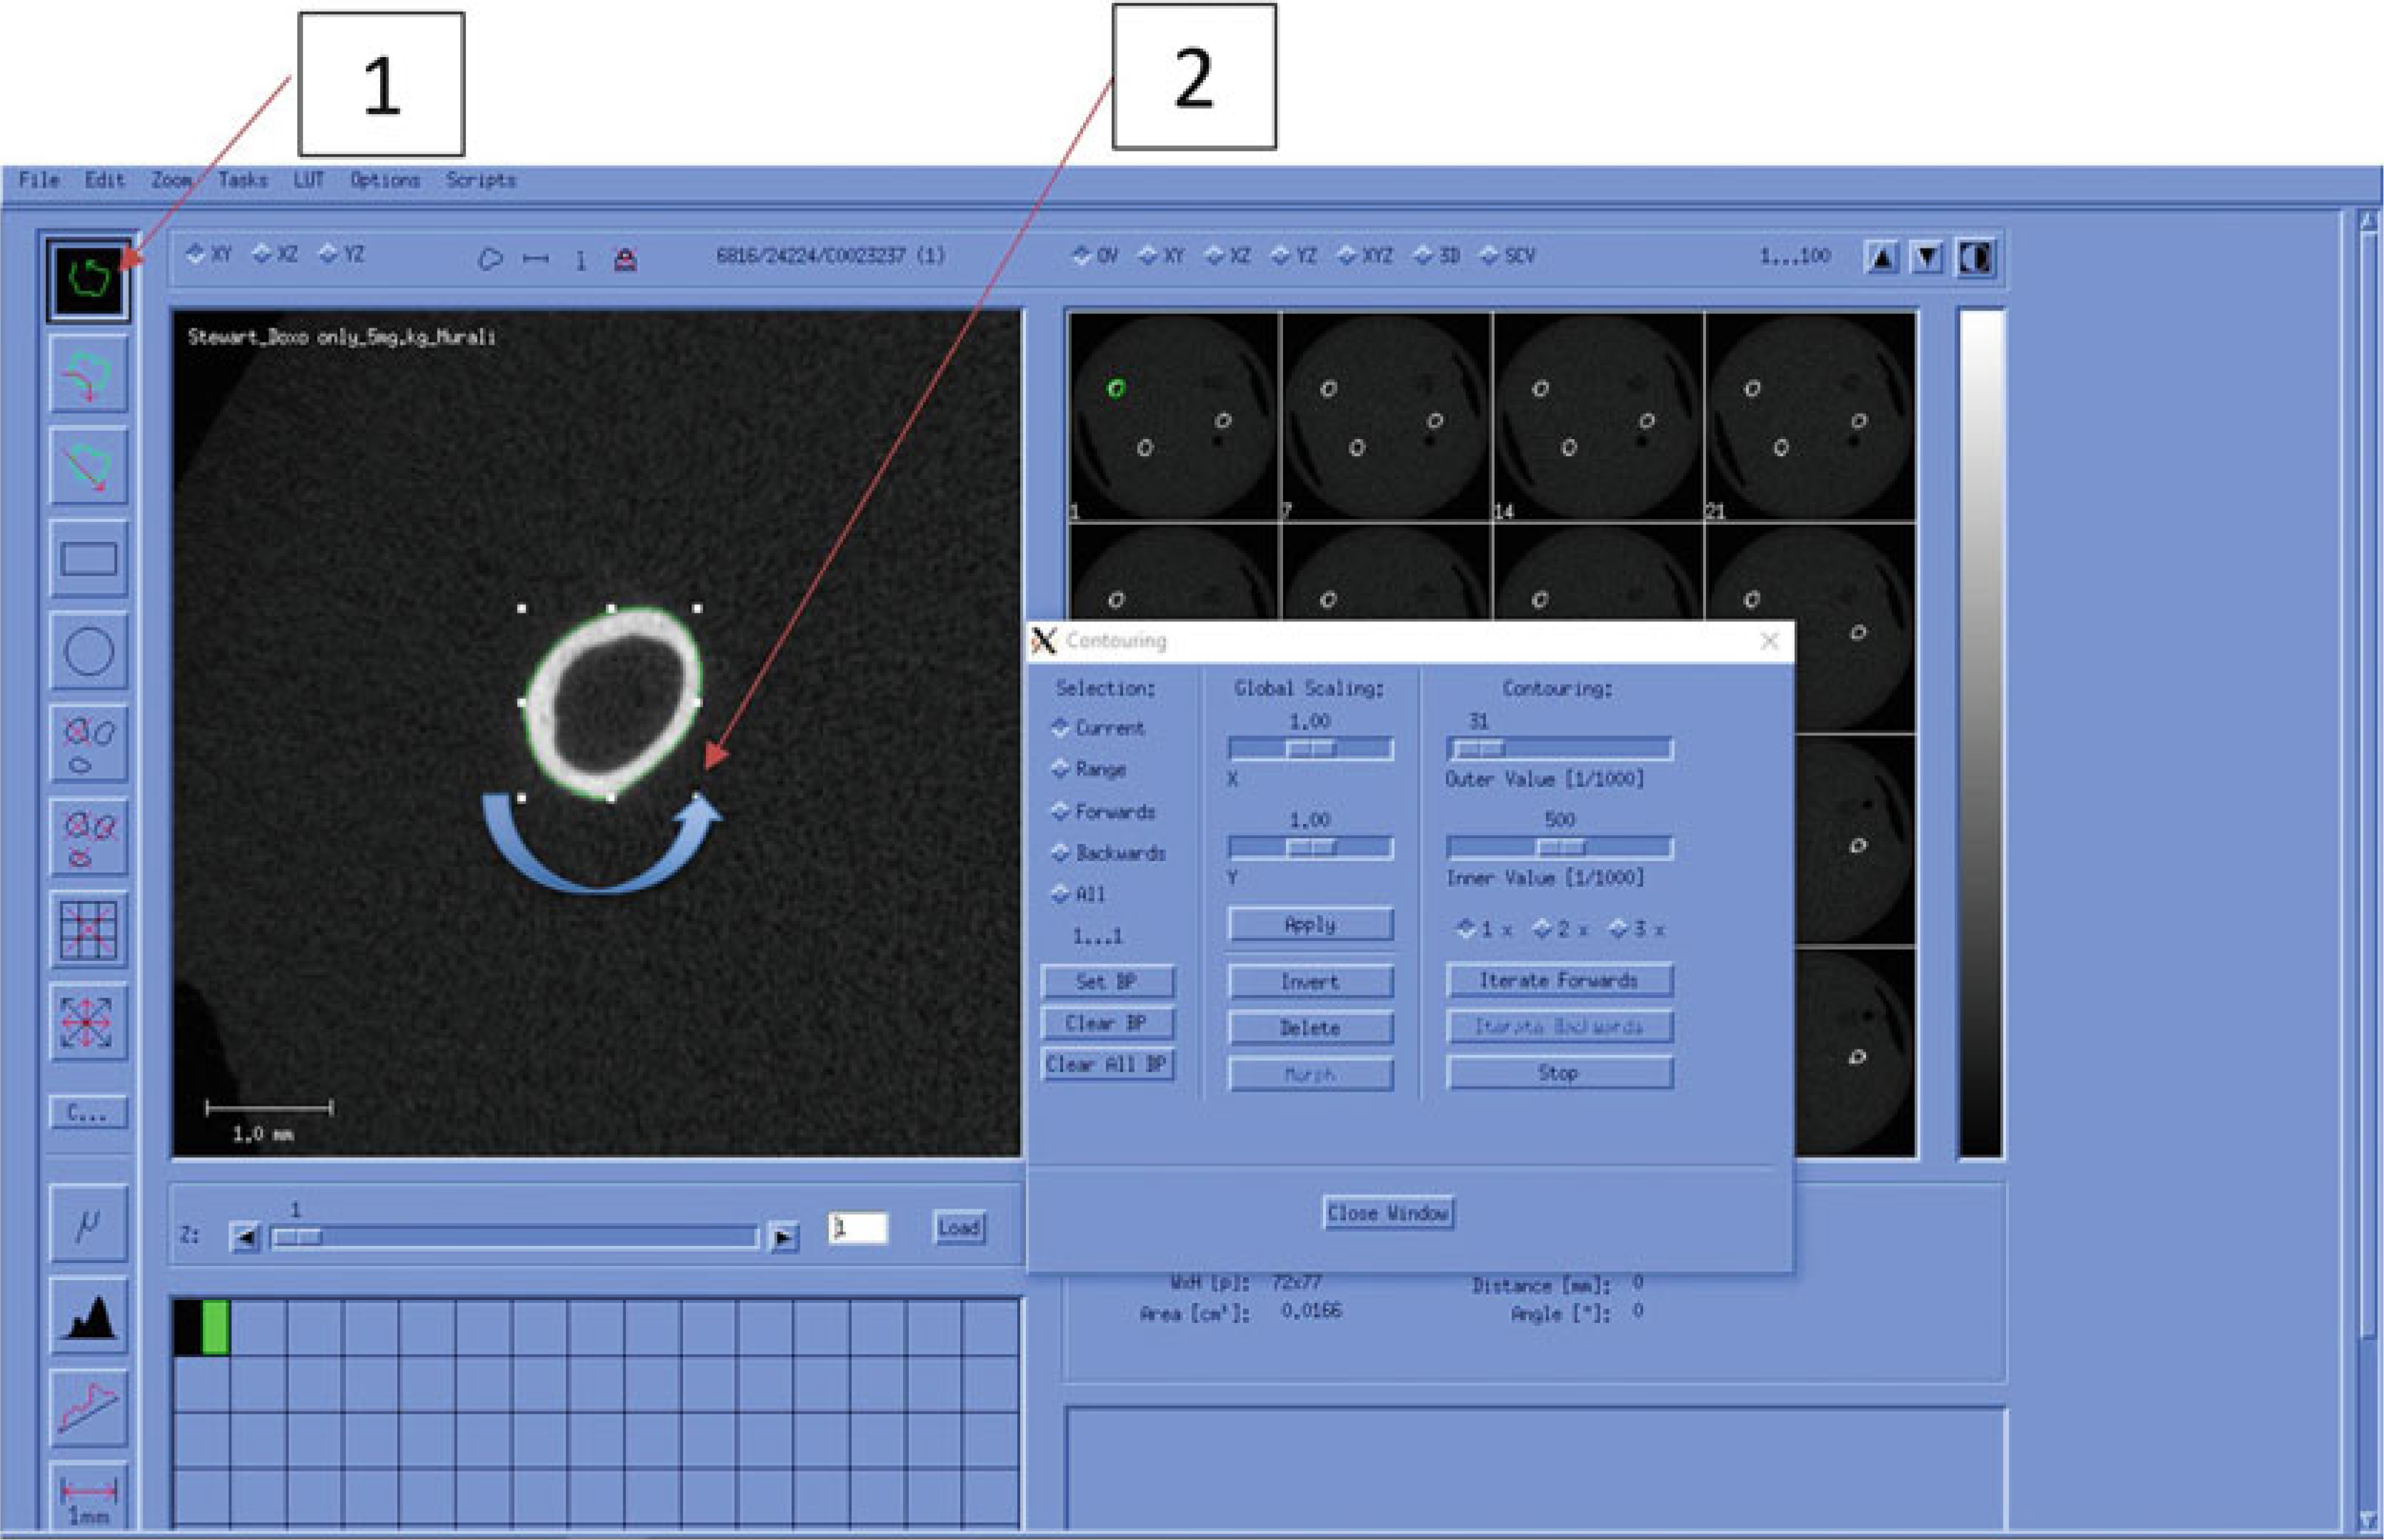Viewport: 2384px width, 1540px height.
Task: Choose the '2 x' iteration option
Action: click(x=1561, y=929)
